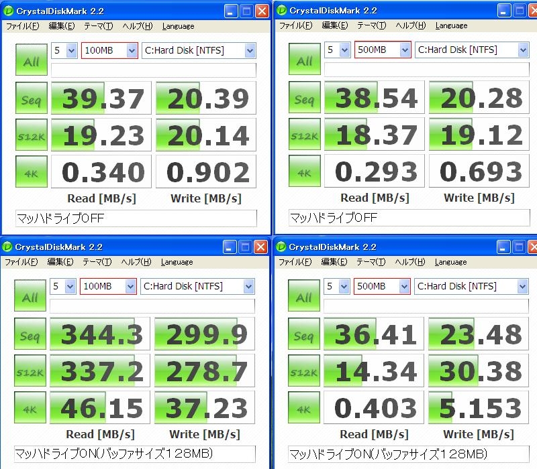Open ファイル(F) menu in 344.3 Seq window
Viewport: 537px width, 469px height.
(x=21, y=262)
